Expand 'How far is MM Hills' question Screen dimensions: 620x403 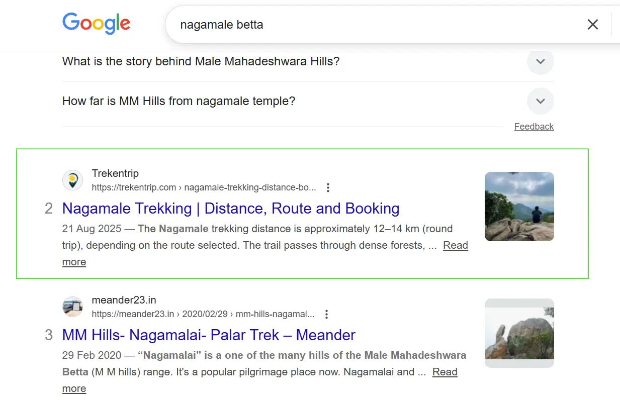click(x=540, y=101)
